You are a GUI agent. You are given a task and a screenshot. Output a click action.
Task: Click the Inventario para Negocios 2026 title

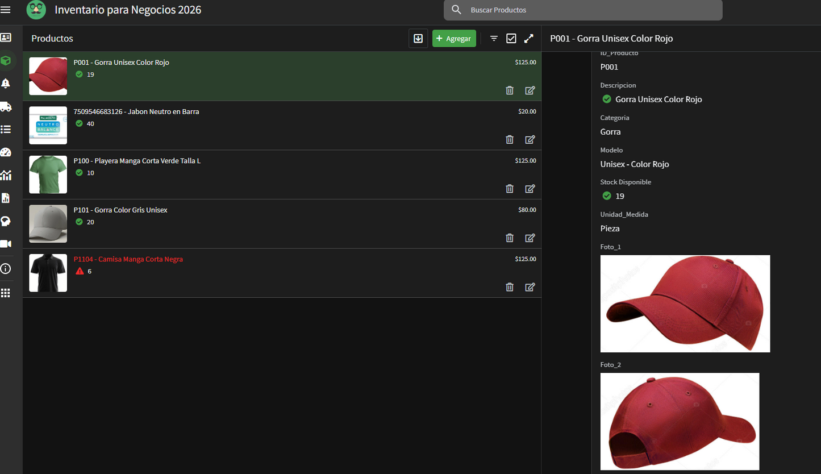point(128,10)
